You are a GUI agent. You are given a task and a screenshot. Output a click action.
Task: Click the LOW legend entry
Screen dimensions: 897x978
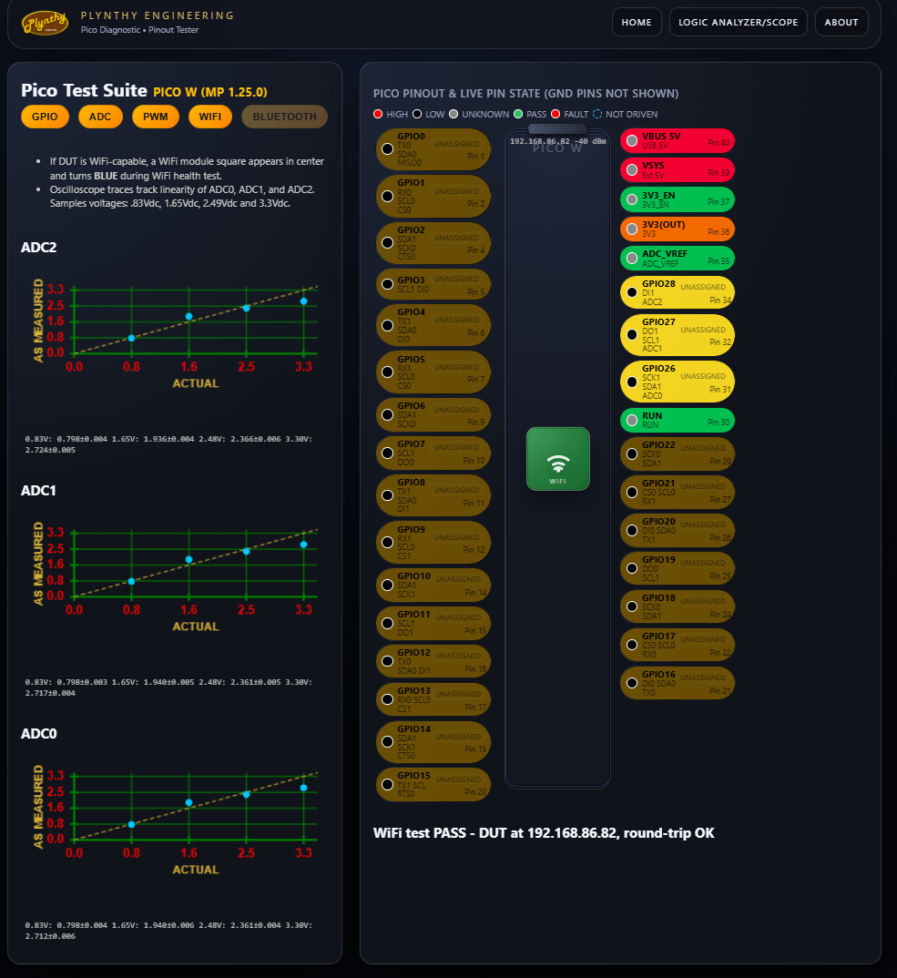tap(429, 114)
